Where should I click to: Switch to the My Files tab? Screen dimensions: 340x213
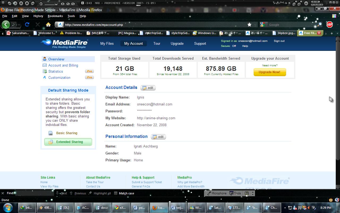107,43
